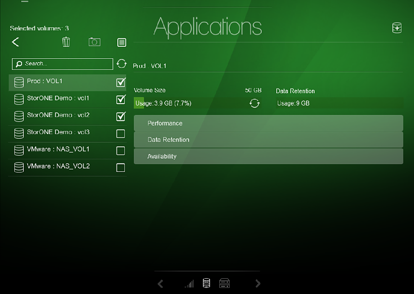
Task: Toggle the select-all volumes square checkbox
Action: (122, 42)
